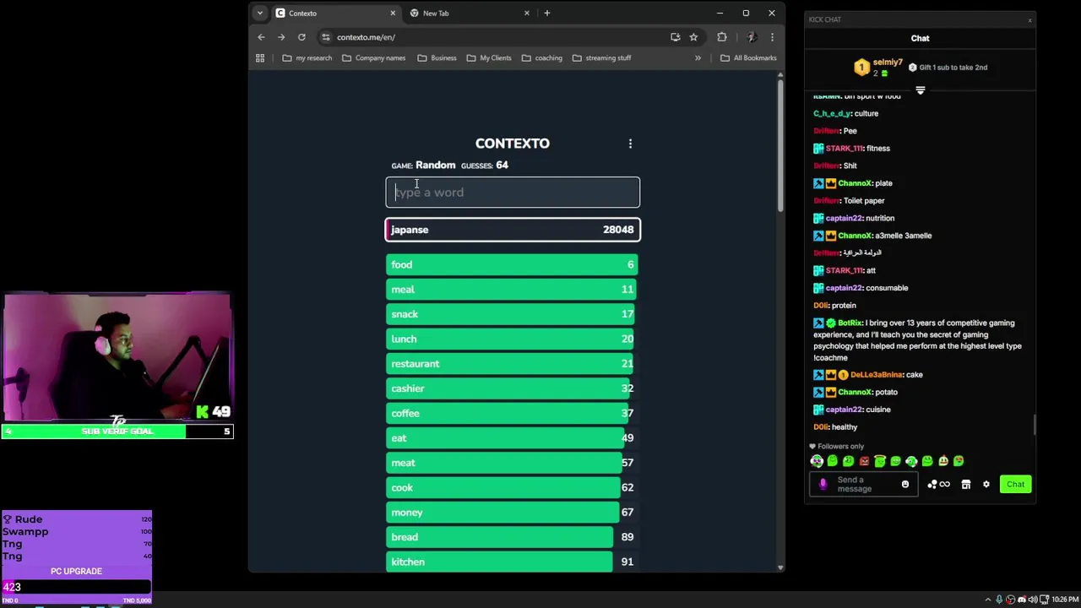Click the 'japanse' last guess row
The width and height of the screenshot is (1081, 608).
click(513, 230)
